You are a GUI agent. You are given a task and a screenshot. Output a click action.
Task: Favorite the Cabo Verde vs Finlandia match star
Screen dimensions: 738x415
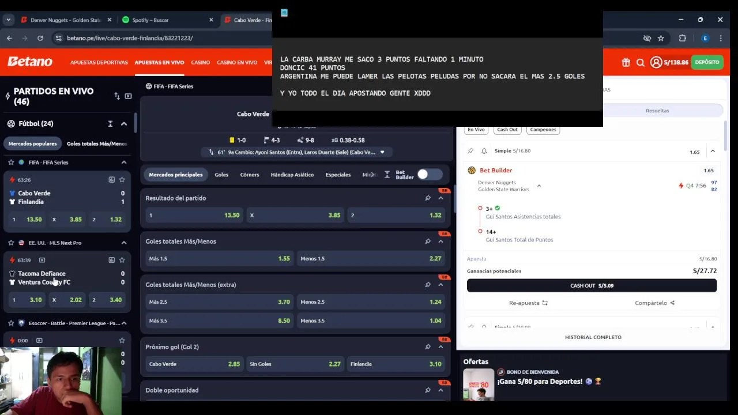coord(122,180)
